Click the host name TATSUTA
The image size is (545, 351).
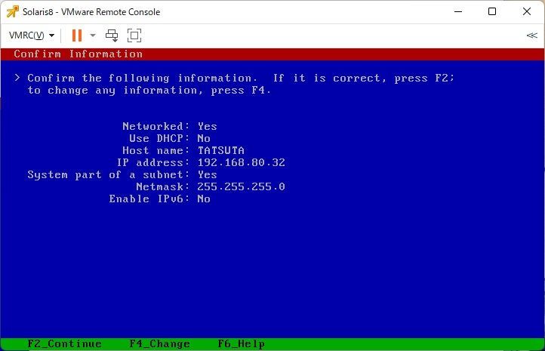pyautogui.click(x=220, y=150)
